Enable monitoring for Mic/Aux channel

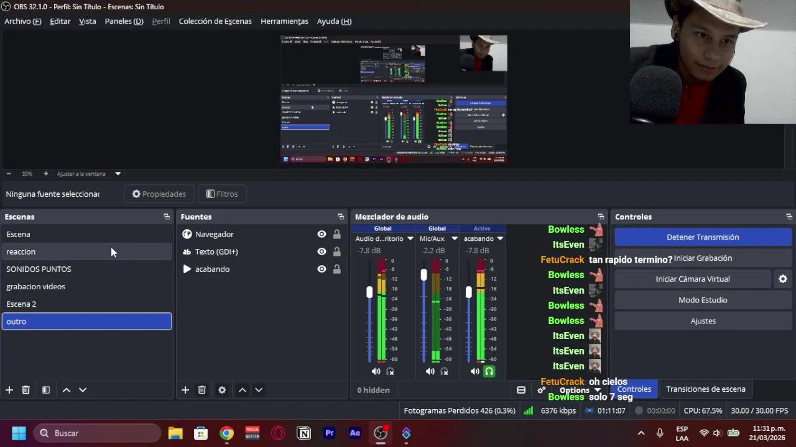click(x=444, y=371)
